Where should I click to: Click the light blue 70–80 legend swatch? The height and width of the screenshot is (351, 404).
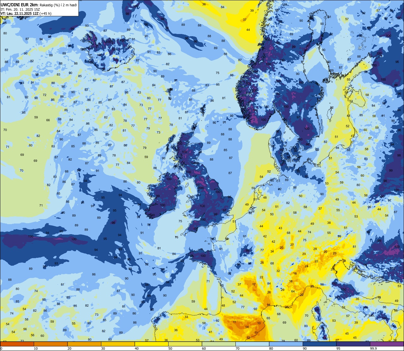[252, 344]
